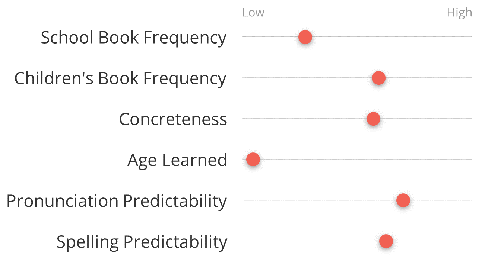Click the Concreteness label text
Image resolution: width=485 pixels, height=264 pixels.
(x=173, y=119)
